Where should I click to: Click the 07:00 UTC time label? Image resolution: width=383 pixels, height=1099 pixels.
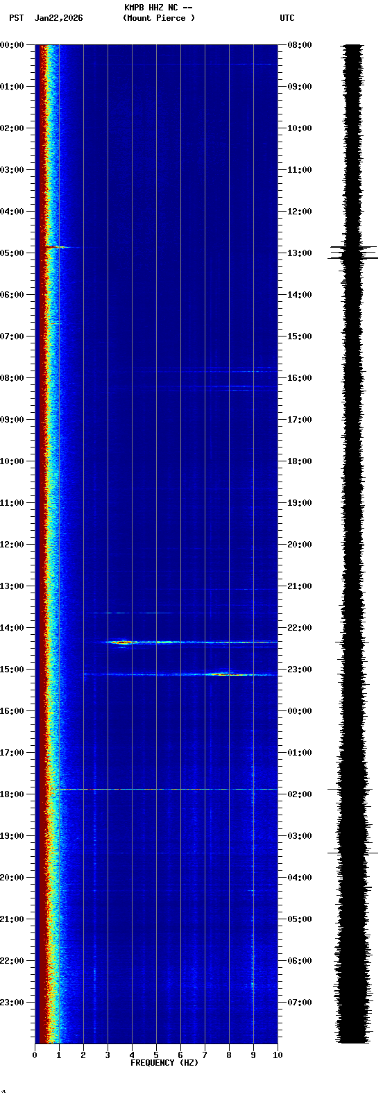(x=299, y=1003)
